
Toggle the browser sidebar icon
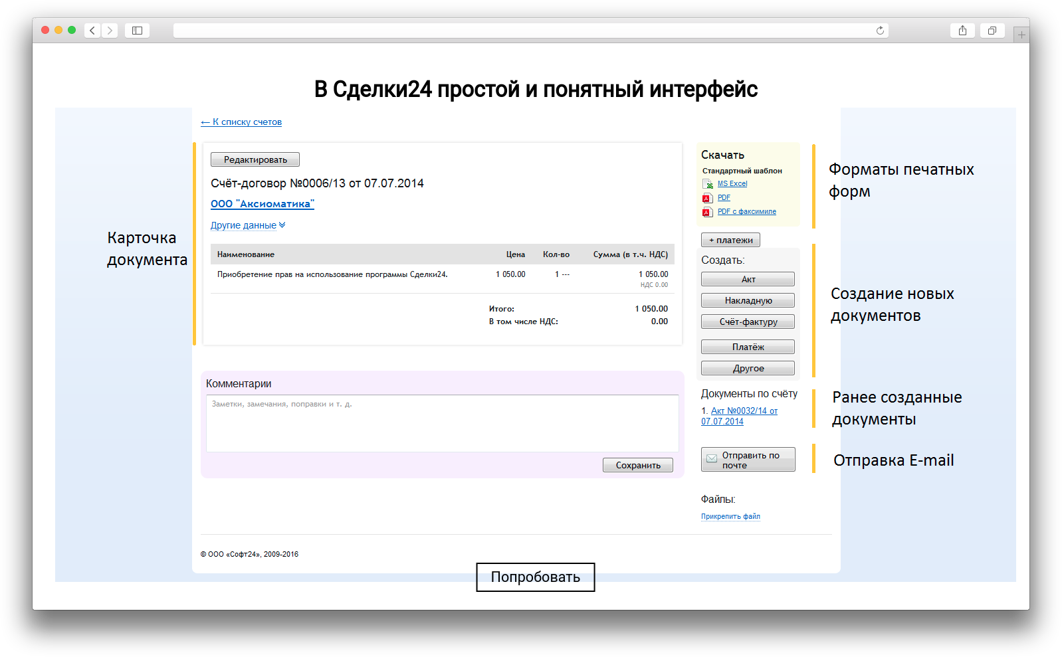point(137,31)
